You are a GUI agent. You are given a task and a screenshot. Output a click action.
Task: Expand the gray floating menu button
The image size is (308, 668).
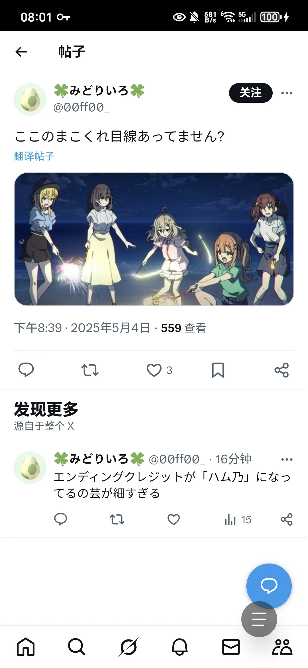click(x=259, y=619)
